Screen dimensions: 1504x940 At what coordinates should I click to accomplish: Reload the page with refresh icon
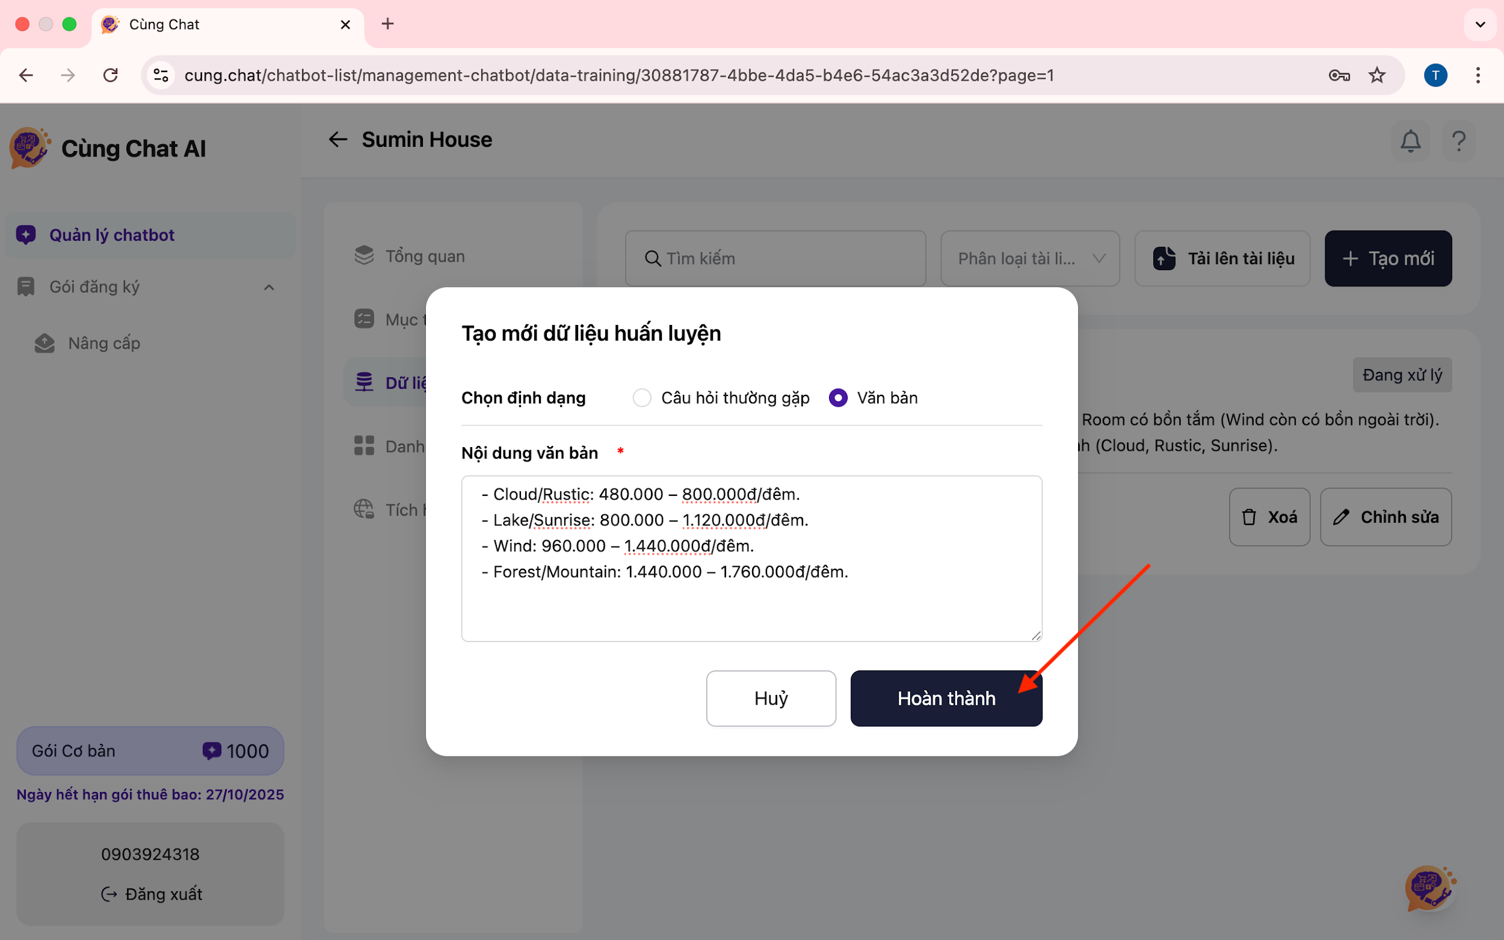(111, 76)
